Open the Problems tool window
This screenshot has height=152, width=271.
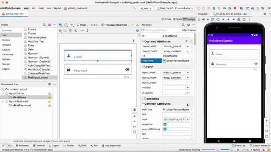[x=22, y=146]
